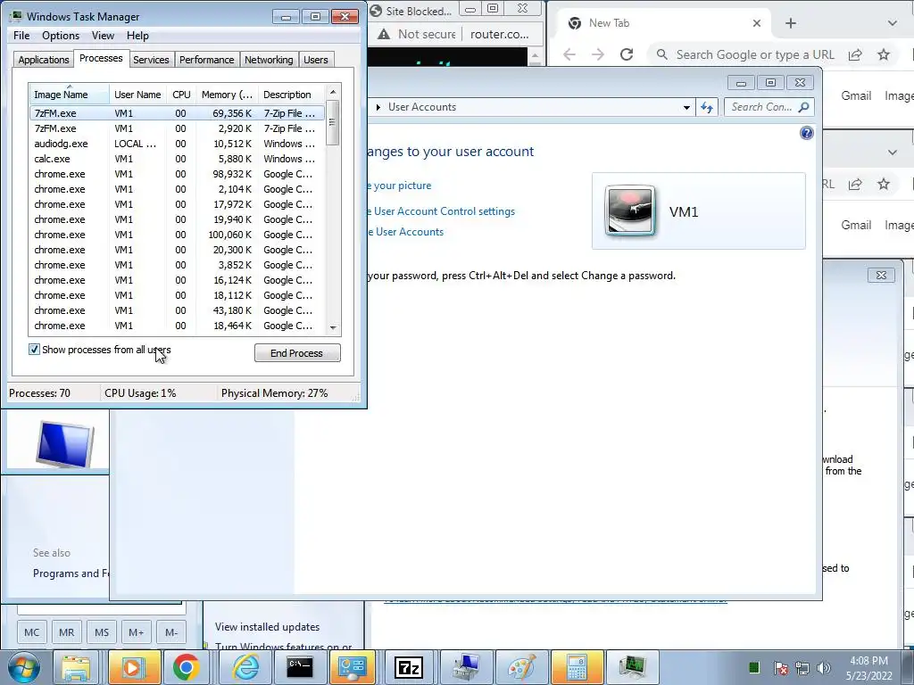Click refresh arrows in User Accounts address bar
This screenshot has height=685, width=914.
click(x=707, y=107)
